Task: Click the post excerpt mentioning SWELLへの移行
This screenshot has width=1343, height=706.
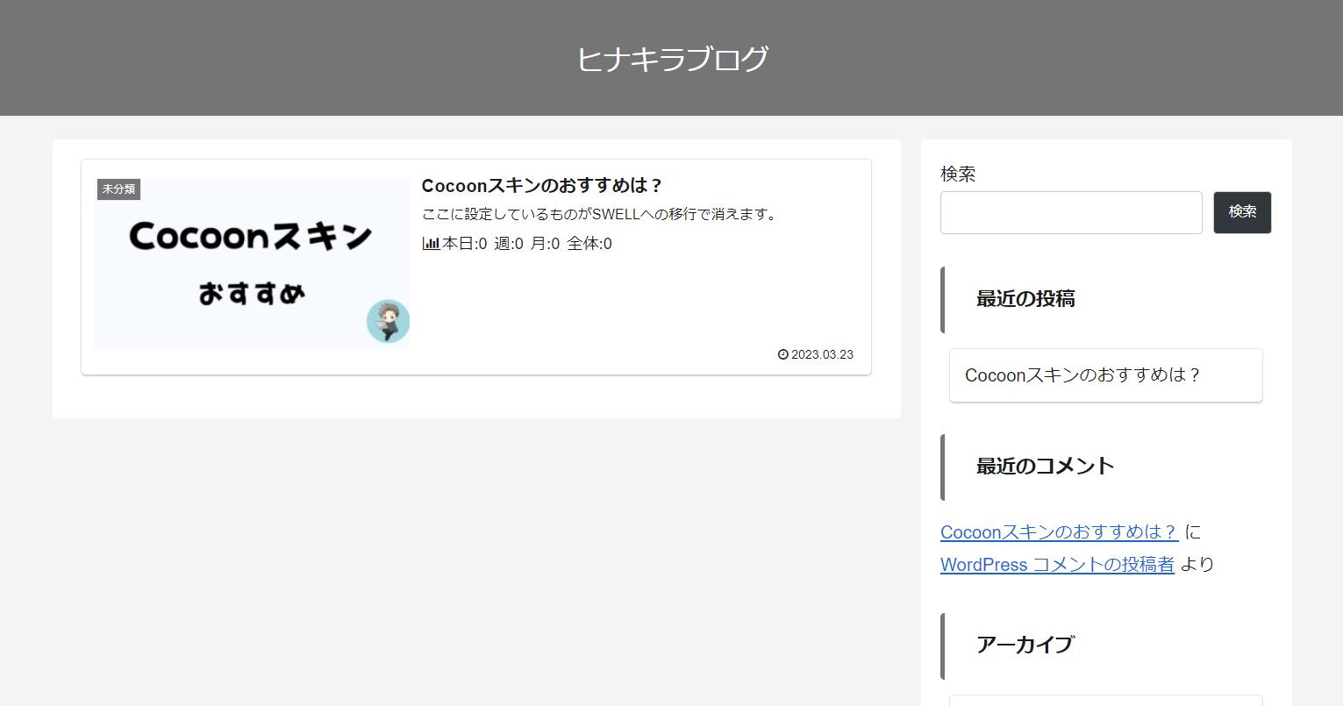Action: 599,214
